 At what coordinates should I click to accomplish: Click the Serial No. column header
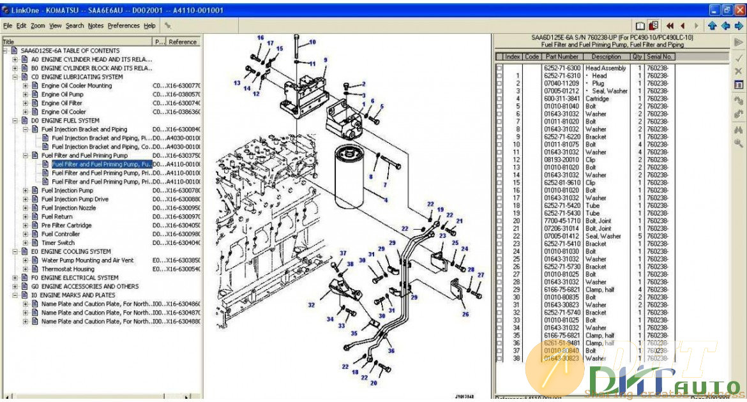point(660,57)
